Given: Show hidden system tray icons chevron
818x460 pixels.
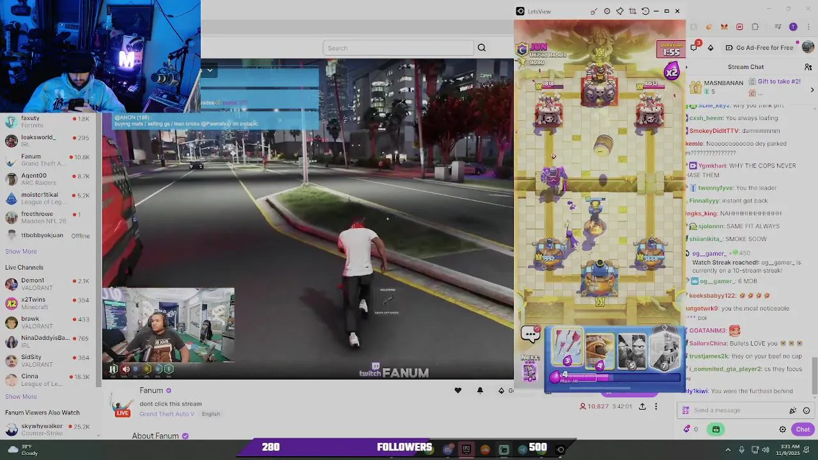Looking at the screenshot, I should point(728,450).
